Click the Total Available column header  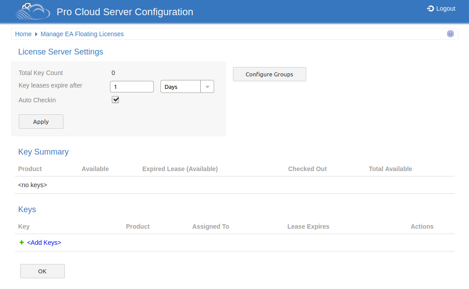pos(390,169)
